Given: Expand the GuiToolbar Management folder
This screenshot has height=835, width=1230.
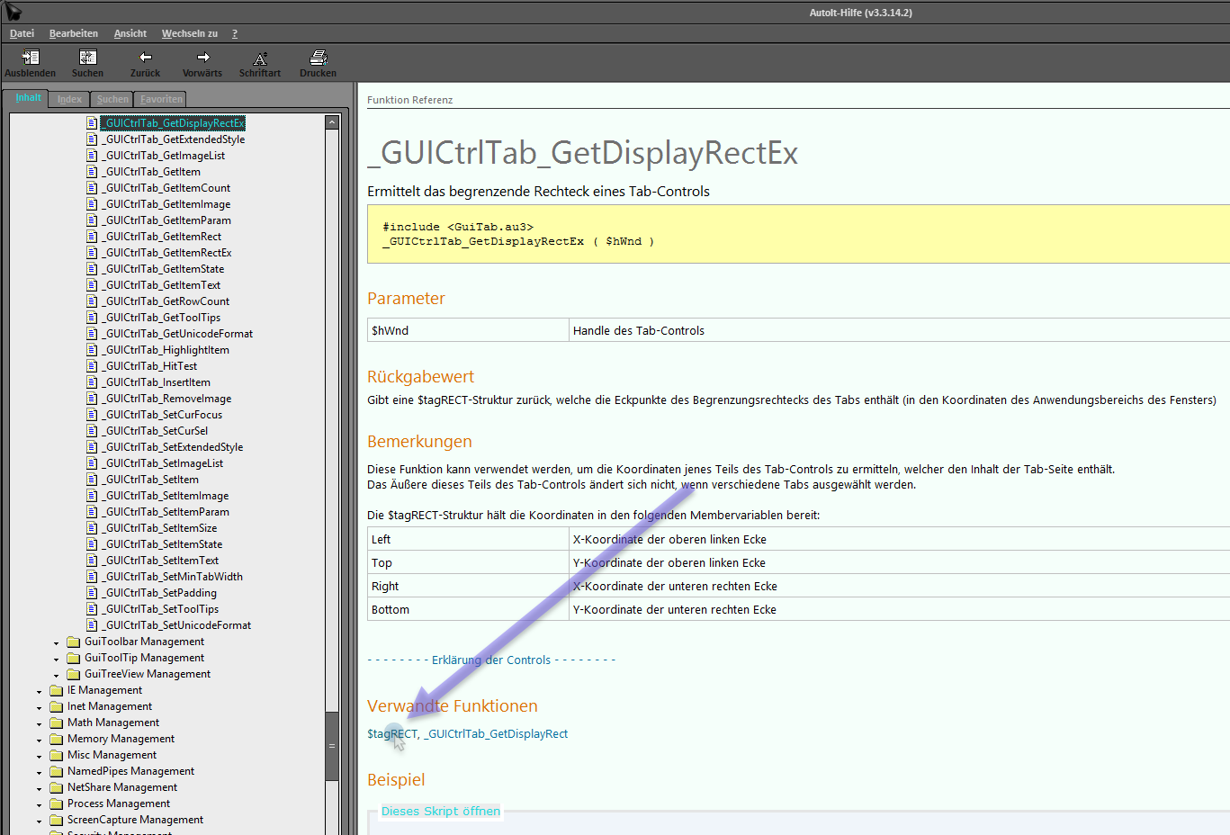Looking at the screenshot, I should [x=56, y=642].
